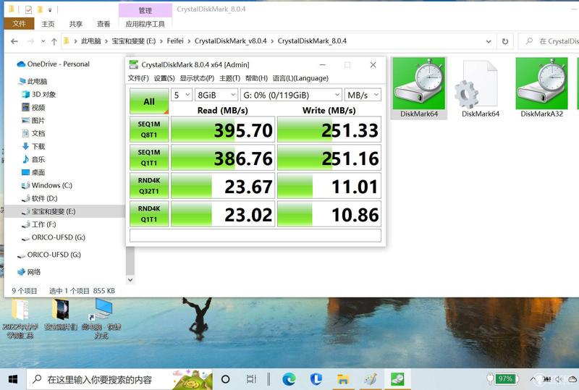The image size is (579, 390).
Task: Open the MB/s unit dropdown
Action: point(363,95)
